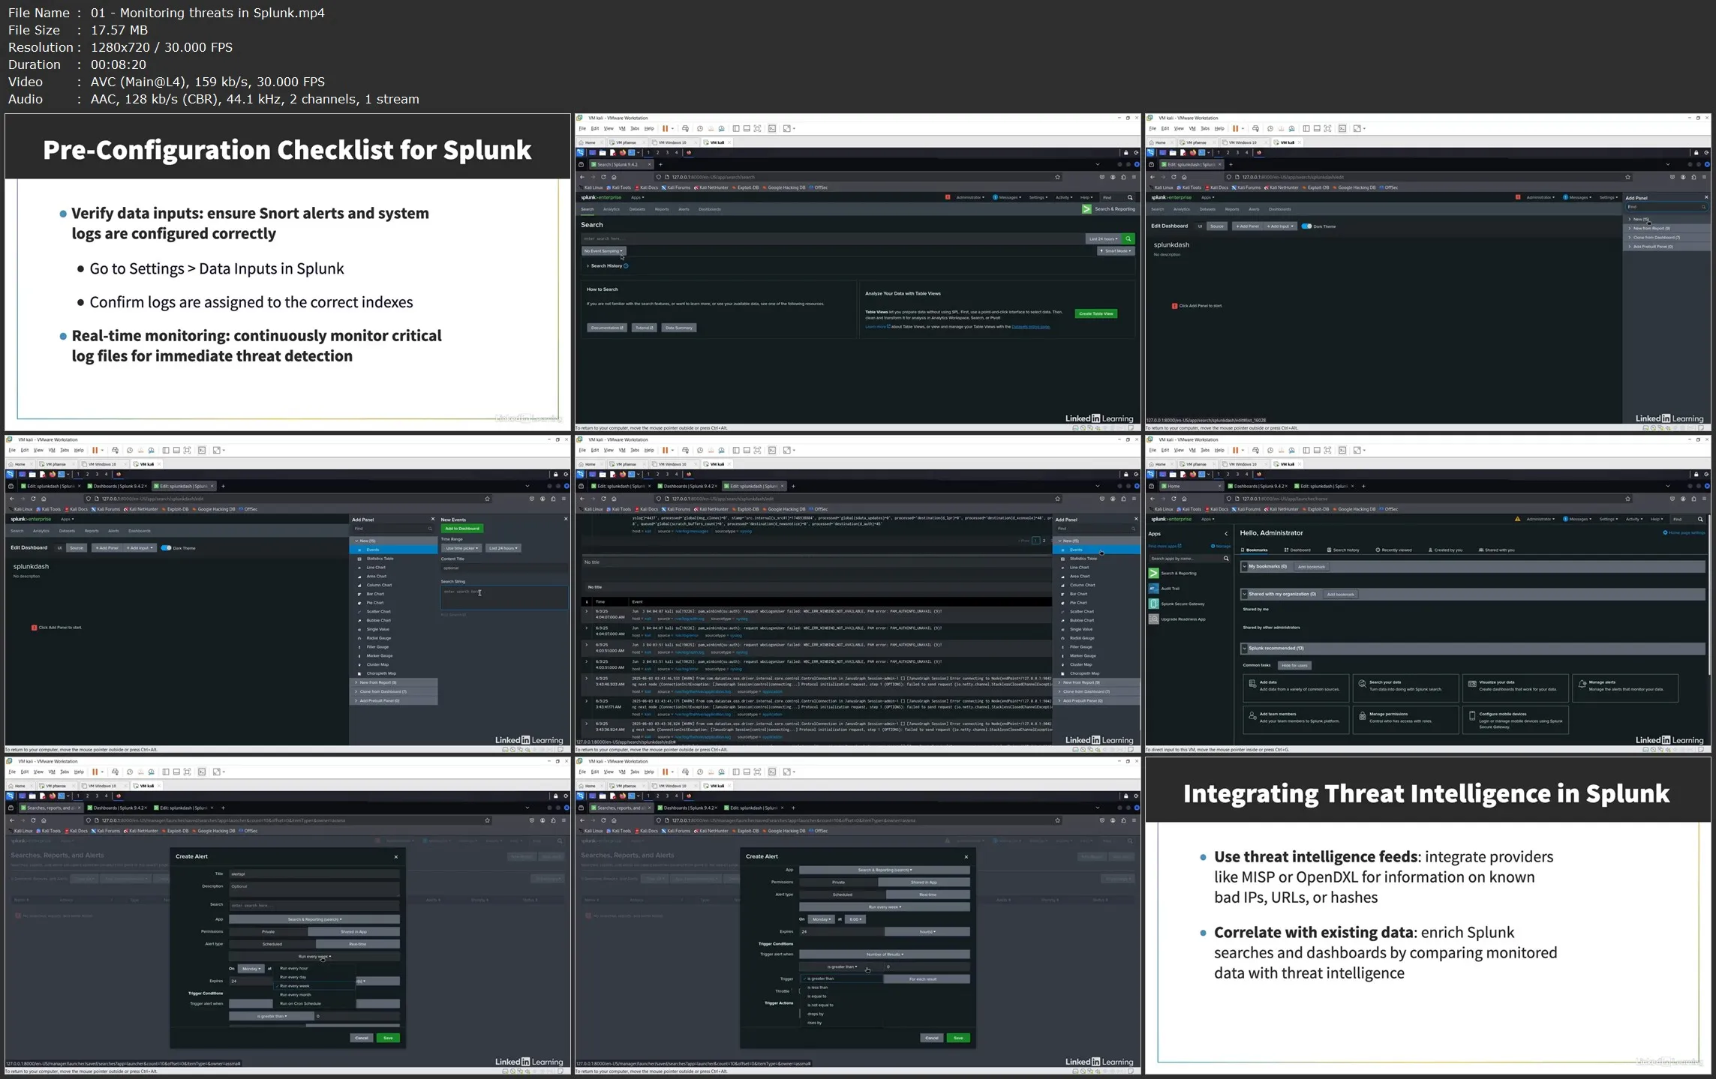The image size is (1716, 1079).
Task: Choose Run on Cron Schedule option
Action: tap(300, 1004)
